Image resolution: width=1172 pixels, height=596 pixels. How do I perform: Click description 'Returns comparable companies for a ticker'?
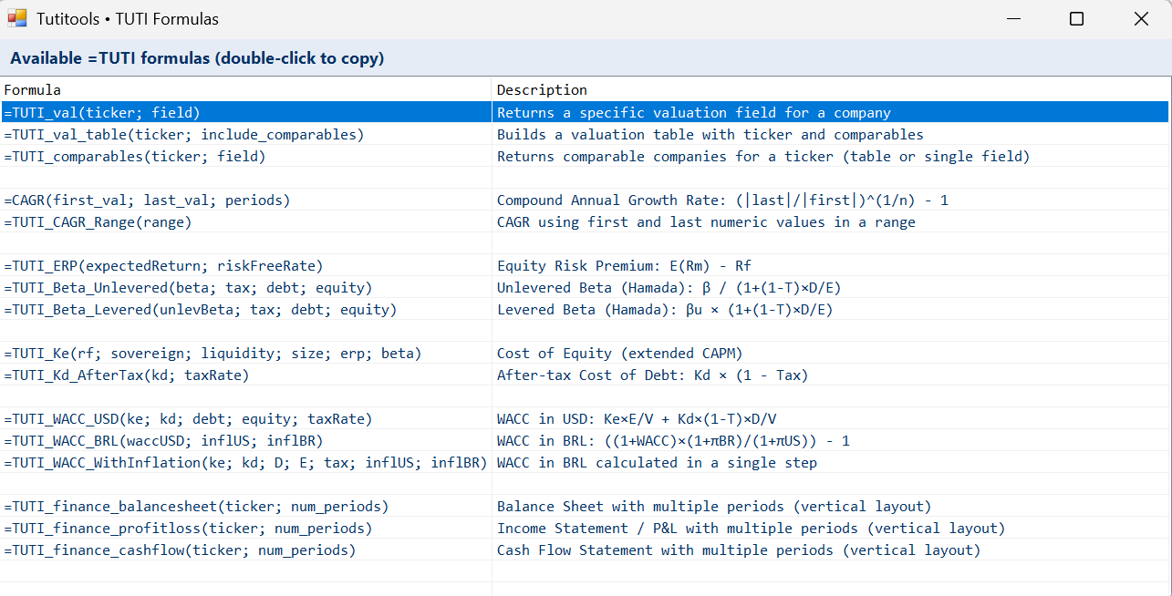[762, 157]
